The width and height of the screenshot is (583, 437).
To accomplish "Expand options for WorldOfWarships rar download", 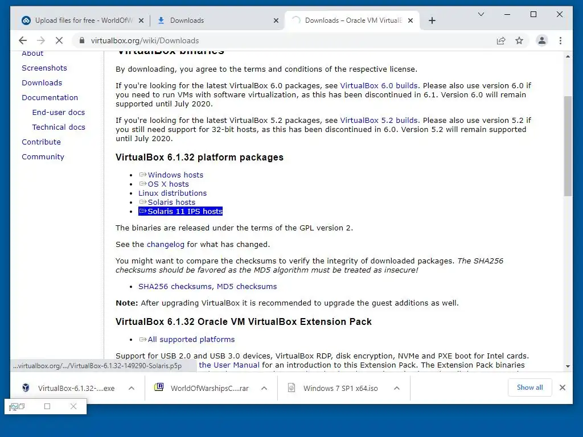I will [x=264, y=388].
